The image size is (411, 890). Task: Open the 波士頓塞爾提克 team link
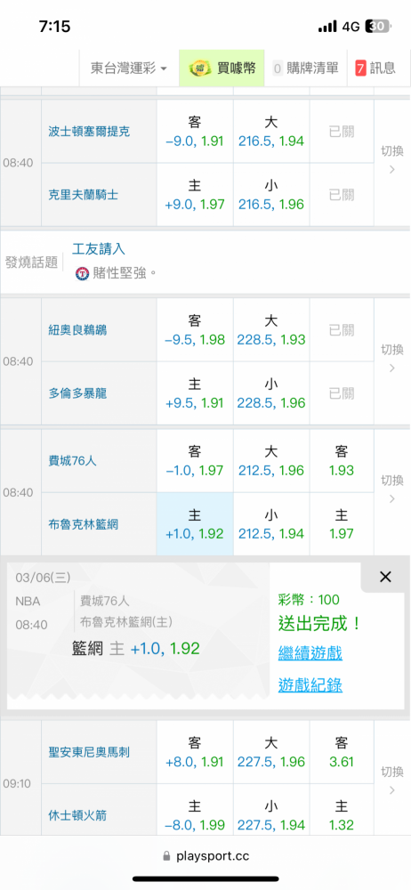[89, 132]
